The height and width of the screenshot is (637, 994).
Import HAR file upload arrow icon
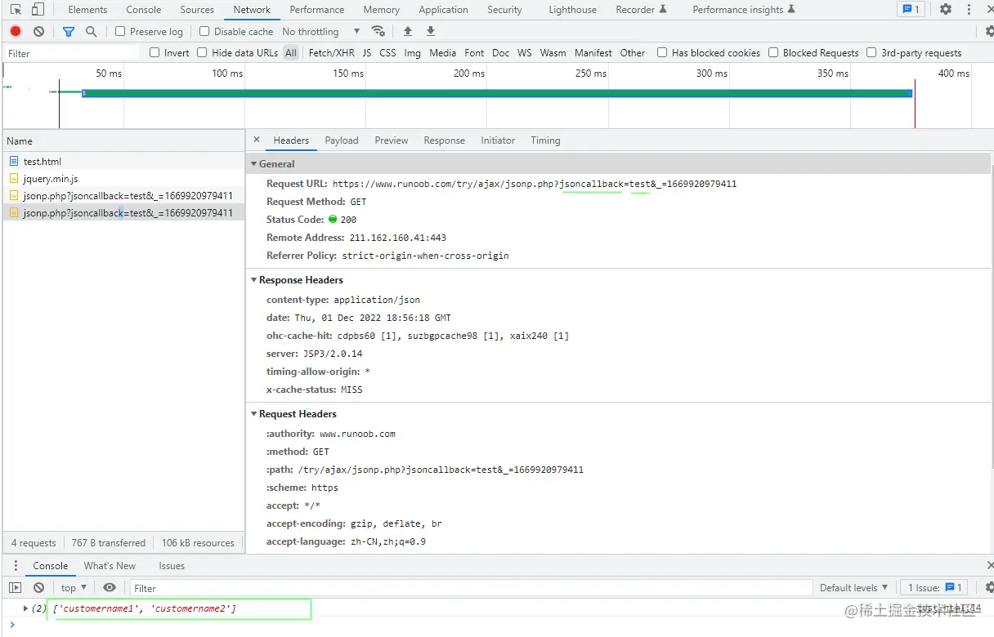[x=408, y=31]
